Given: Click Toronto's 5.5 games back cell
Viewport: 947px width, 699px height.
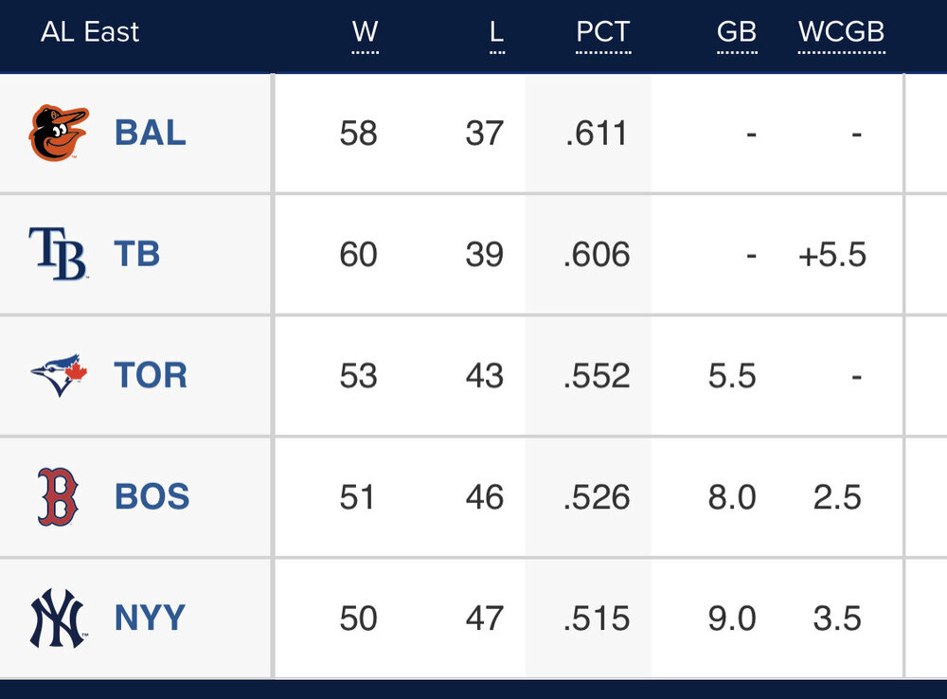Looking at the screenshot, I should click(732, 376).
